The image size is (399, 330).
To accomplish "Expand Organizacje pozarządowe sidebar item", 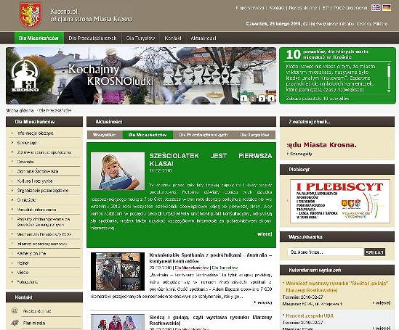I will pyautogui.click(x=42, y=190).
